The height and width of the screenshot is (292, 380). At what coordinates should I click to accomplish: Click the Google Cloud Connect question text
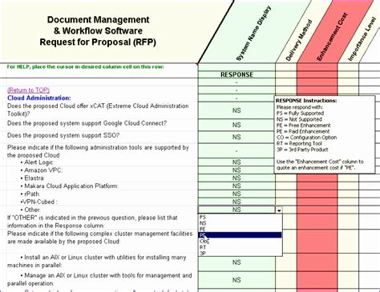pos(87,123)
